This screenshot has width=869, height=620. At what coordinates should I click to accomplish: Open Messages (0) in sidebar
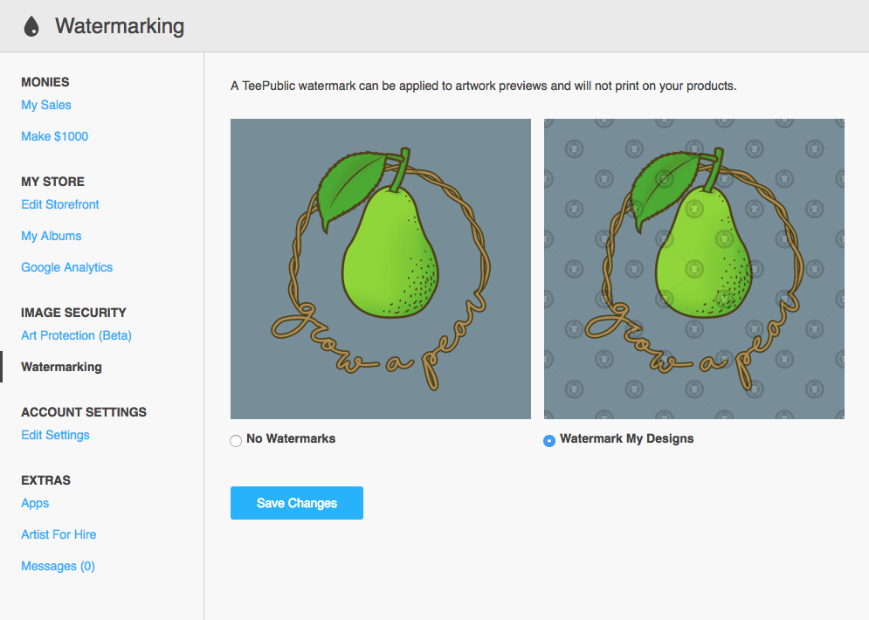point(58,566)
